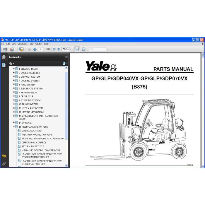The image size is (205, 205).
Task: Click the expand current bookmark icon
Action: (65, 64)
